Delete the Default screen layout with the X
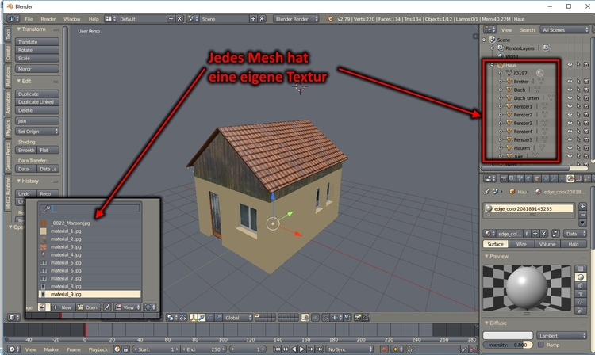595x355 pixels. point(179,19)
